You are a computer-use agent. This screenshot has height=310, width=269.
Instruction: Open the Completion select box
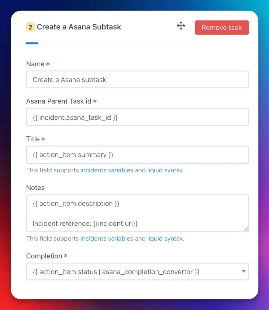pos(137,272)
